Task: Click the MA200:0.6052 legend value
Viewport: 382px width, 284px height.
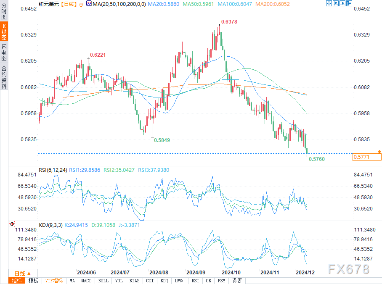Action: tap(273, 4)
